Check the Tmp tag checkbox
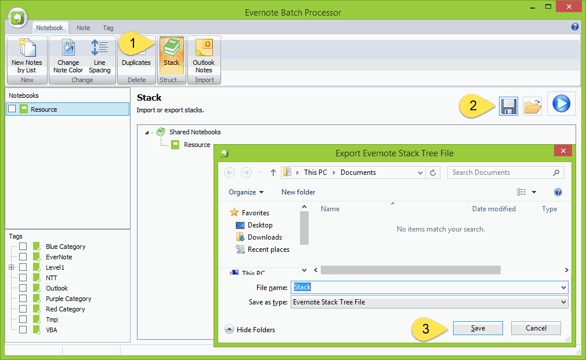Viewport: 586px width, 360px height. pyautogui.click(x=23, y=319)
